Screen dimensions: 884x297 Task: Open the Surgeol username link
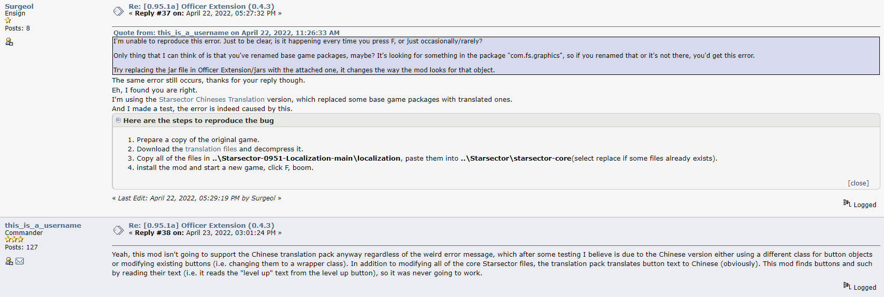[x=19, y=7]
